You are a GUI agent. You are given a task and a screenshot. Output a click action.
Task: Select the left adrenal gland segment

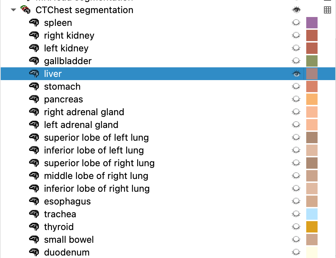[x=168, y=125]
